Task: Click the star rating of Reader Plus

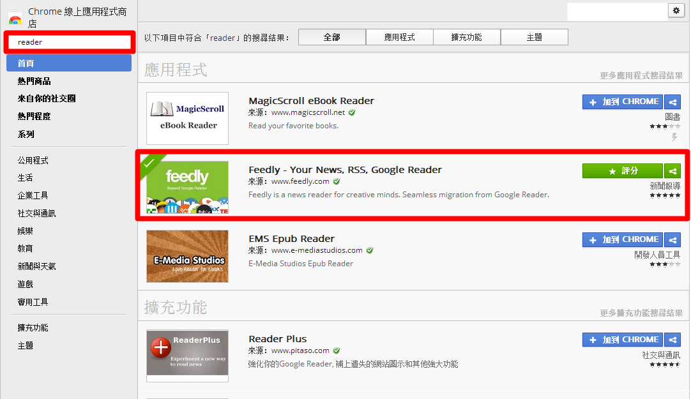Action: point(665,365)
